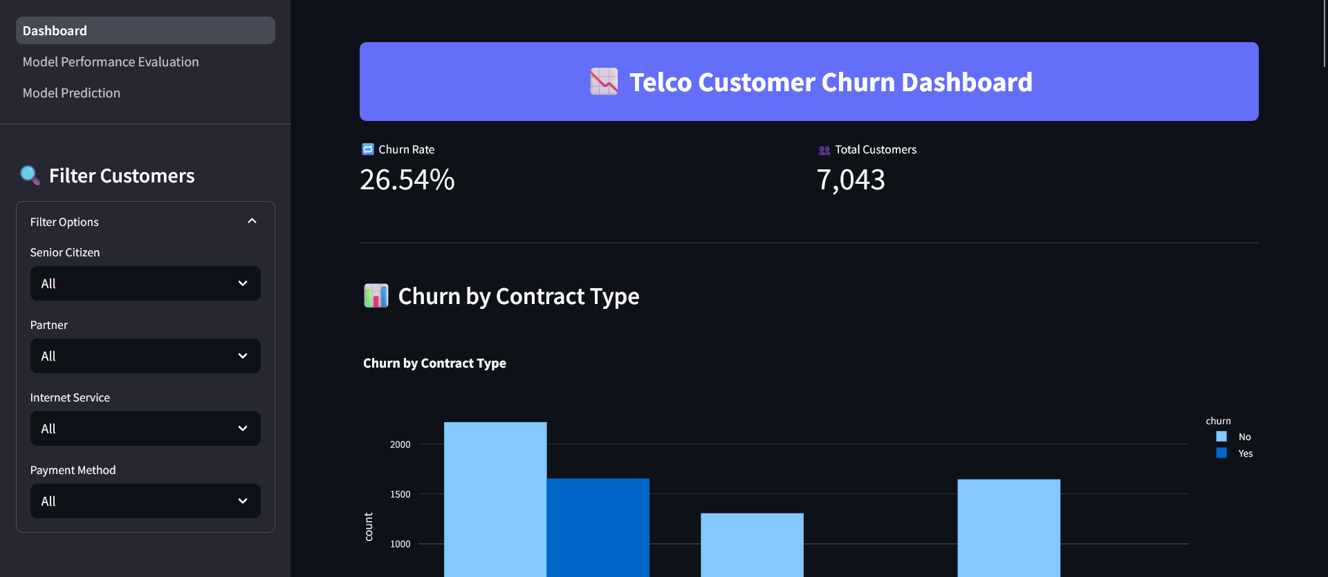1328x577 pixels.
Task: Open the Internet Service filter dropdown
Action: click(145, 428)
